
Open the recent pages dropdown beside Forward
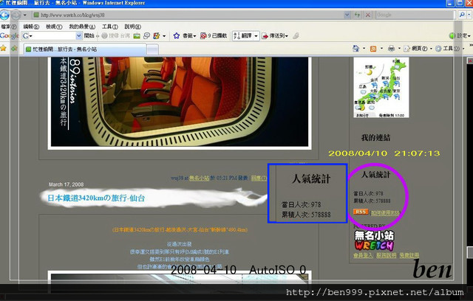pos(25,15)
